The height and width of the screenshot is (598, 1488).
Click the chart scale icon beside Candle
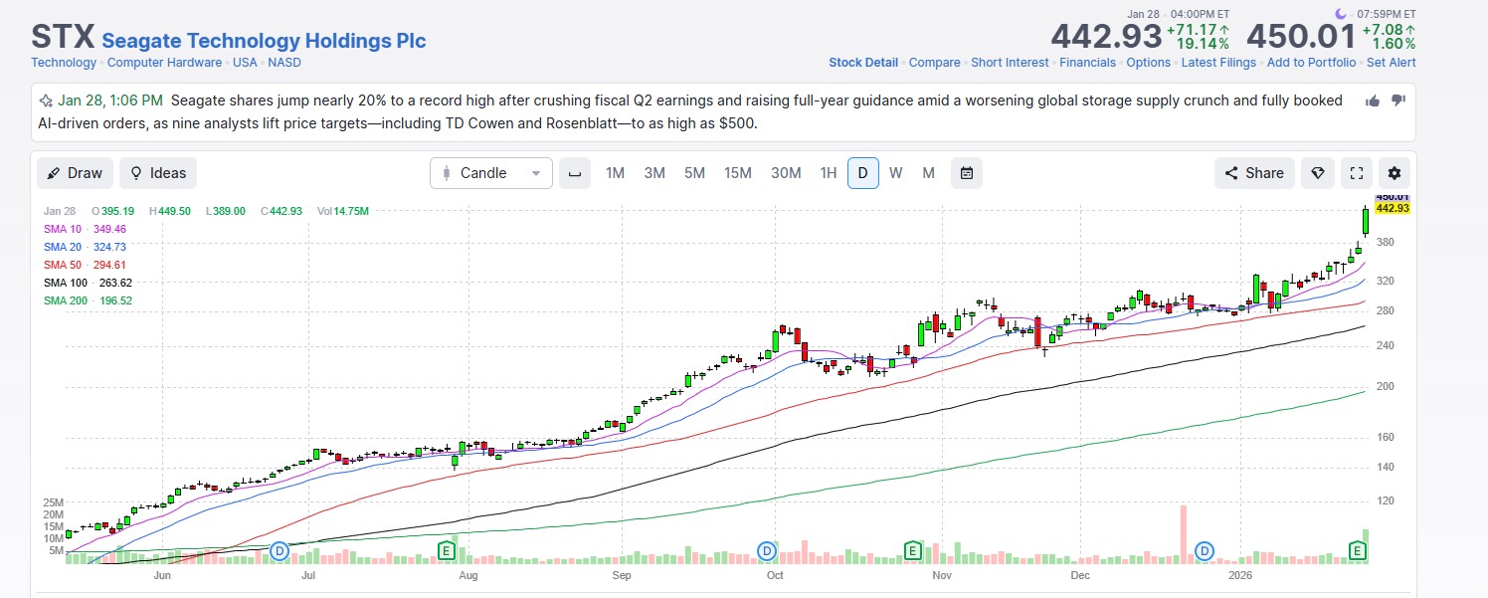tap(574, 173)
